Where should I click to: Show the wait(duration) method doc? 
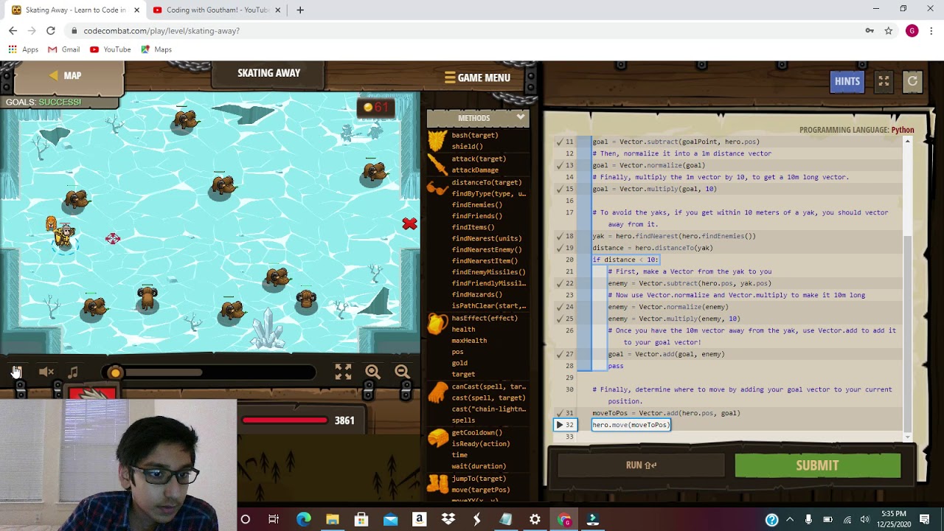click(479, 466)
